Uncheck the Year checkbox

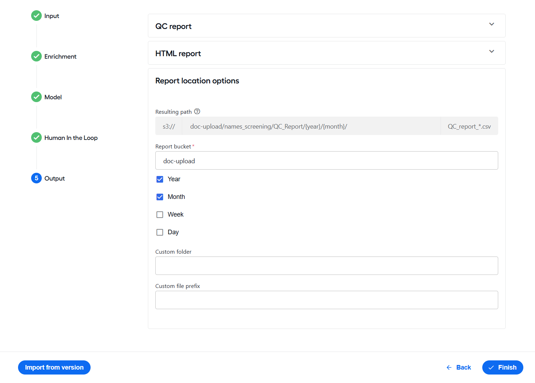click(160, 179)
